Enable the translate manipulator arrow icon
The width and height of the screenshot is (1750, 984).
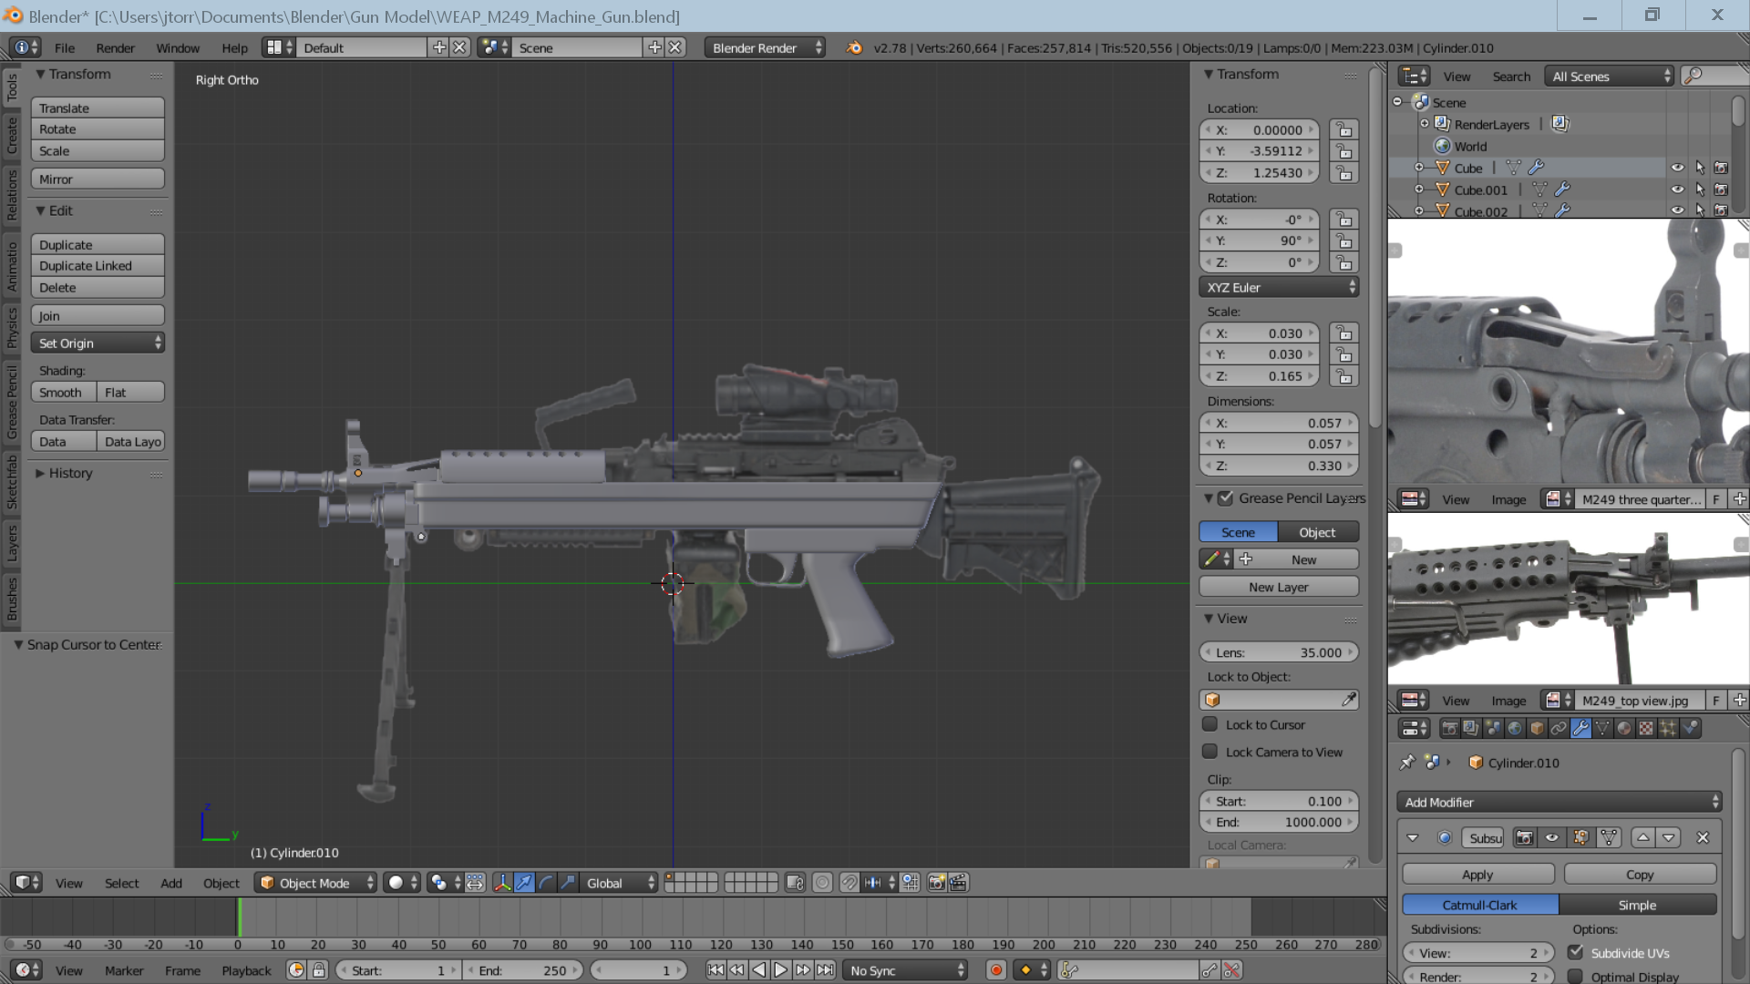point(524,883)
